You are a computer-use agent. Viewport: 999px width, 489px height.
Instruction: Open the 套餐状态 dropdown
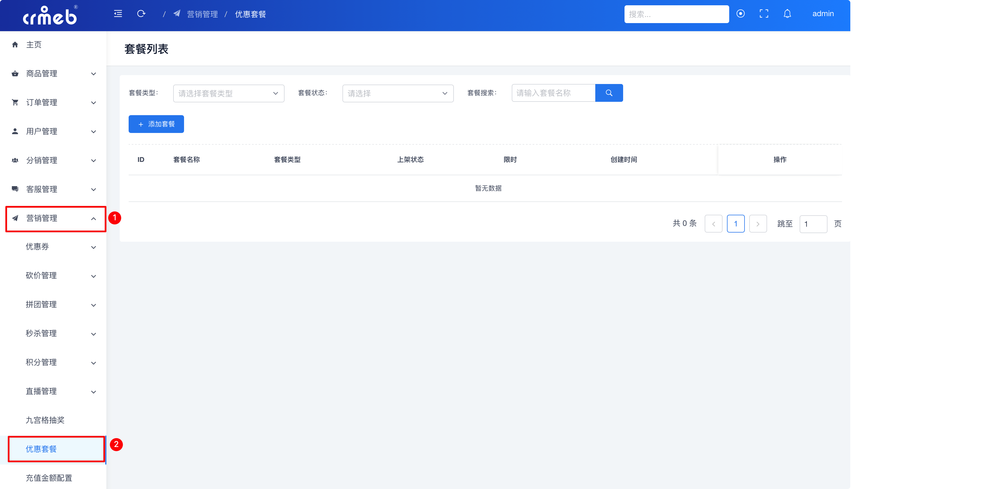pyautogui.click(x=398, y=93)
